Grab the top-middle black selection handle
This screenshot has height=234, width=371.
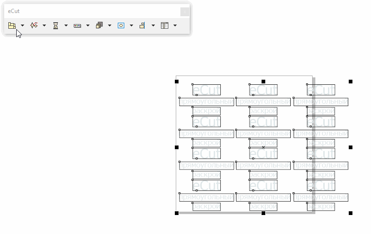coord(263,82)
